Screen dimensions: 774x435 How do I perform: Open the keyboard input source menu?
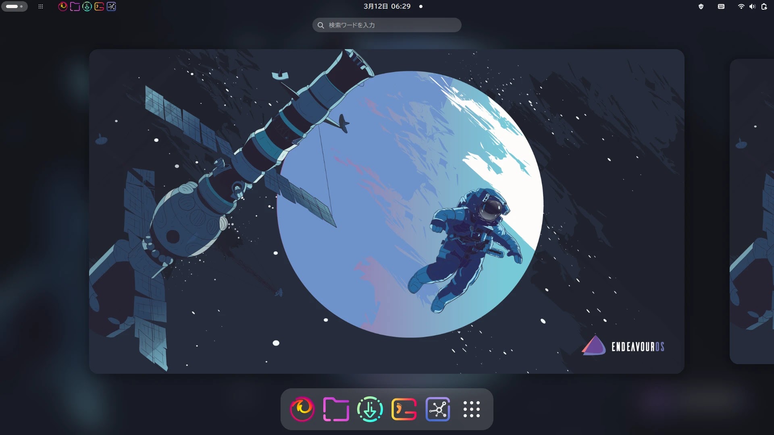pos(721,6)
